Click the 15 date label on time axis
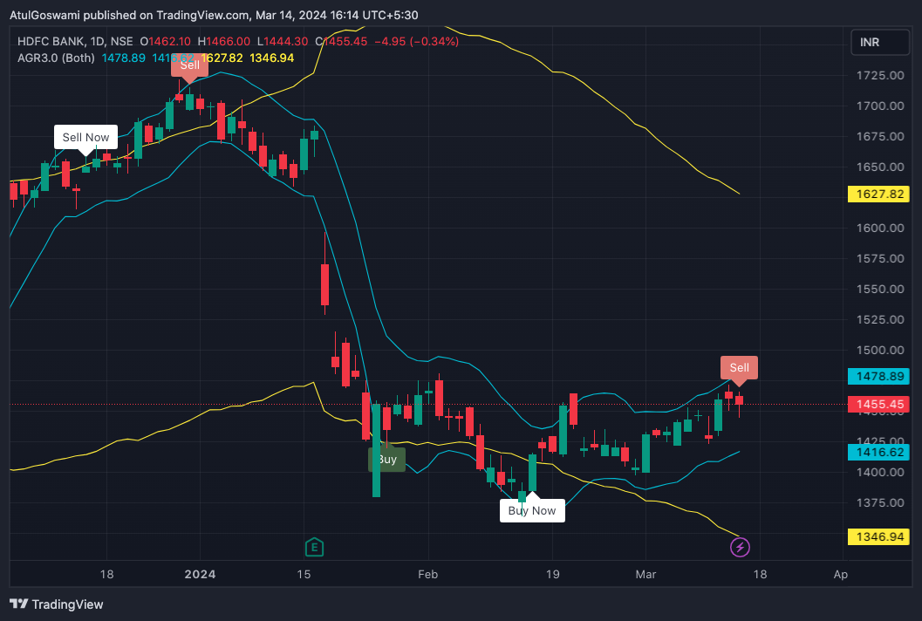The image size is (922, 621). pyautogui.click(x=304, y=574)
